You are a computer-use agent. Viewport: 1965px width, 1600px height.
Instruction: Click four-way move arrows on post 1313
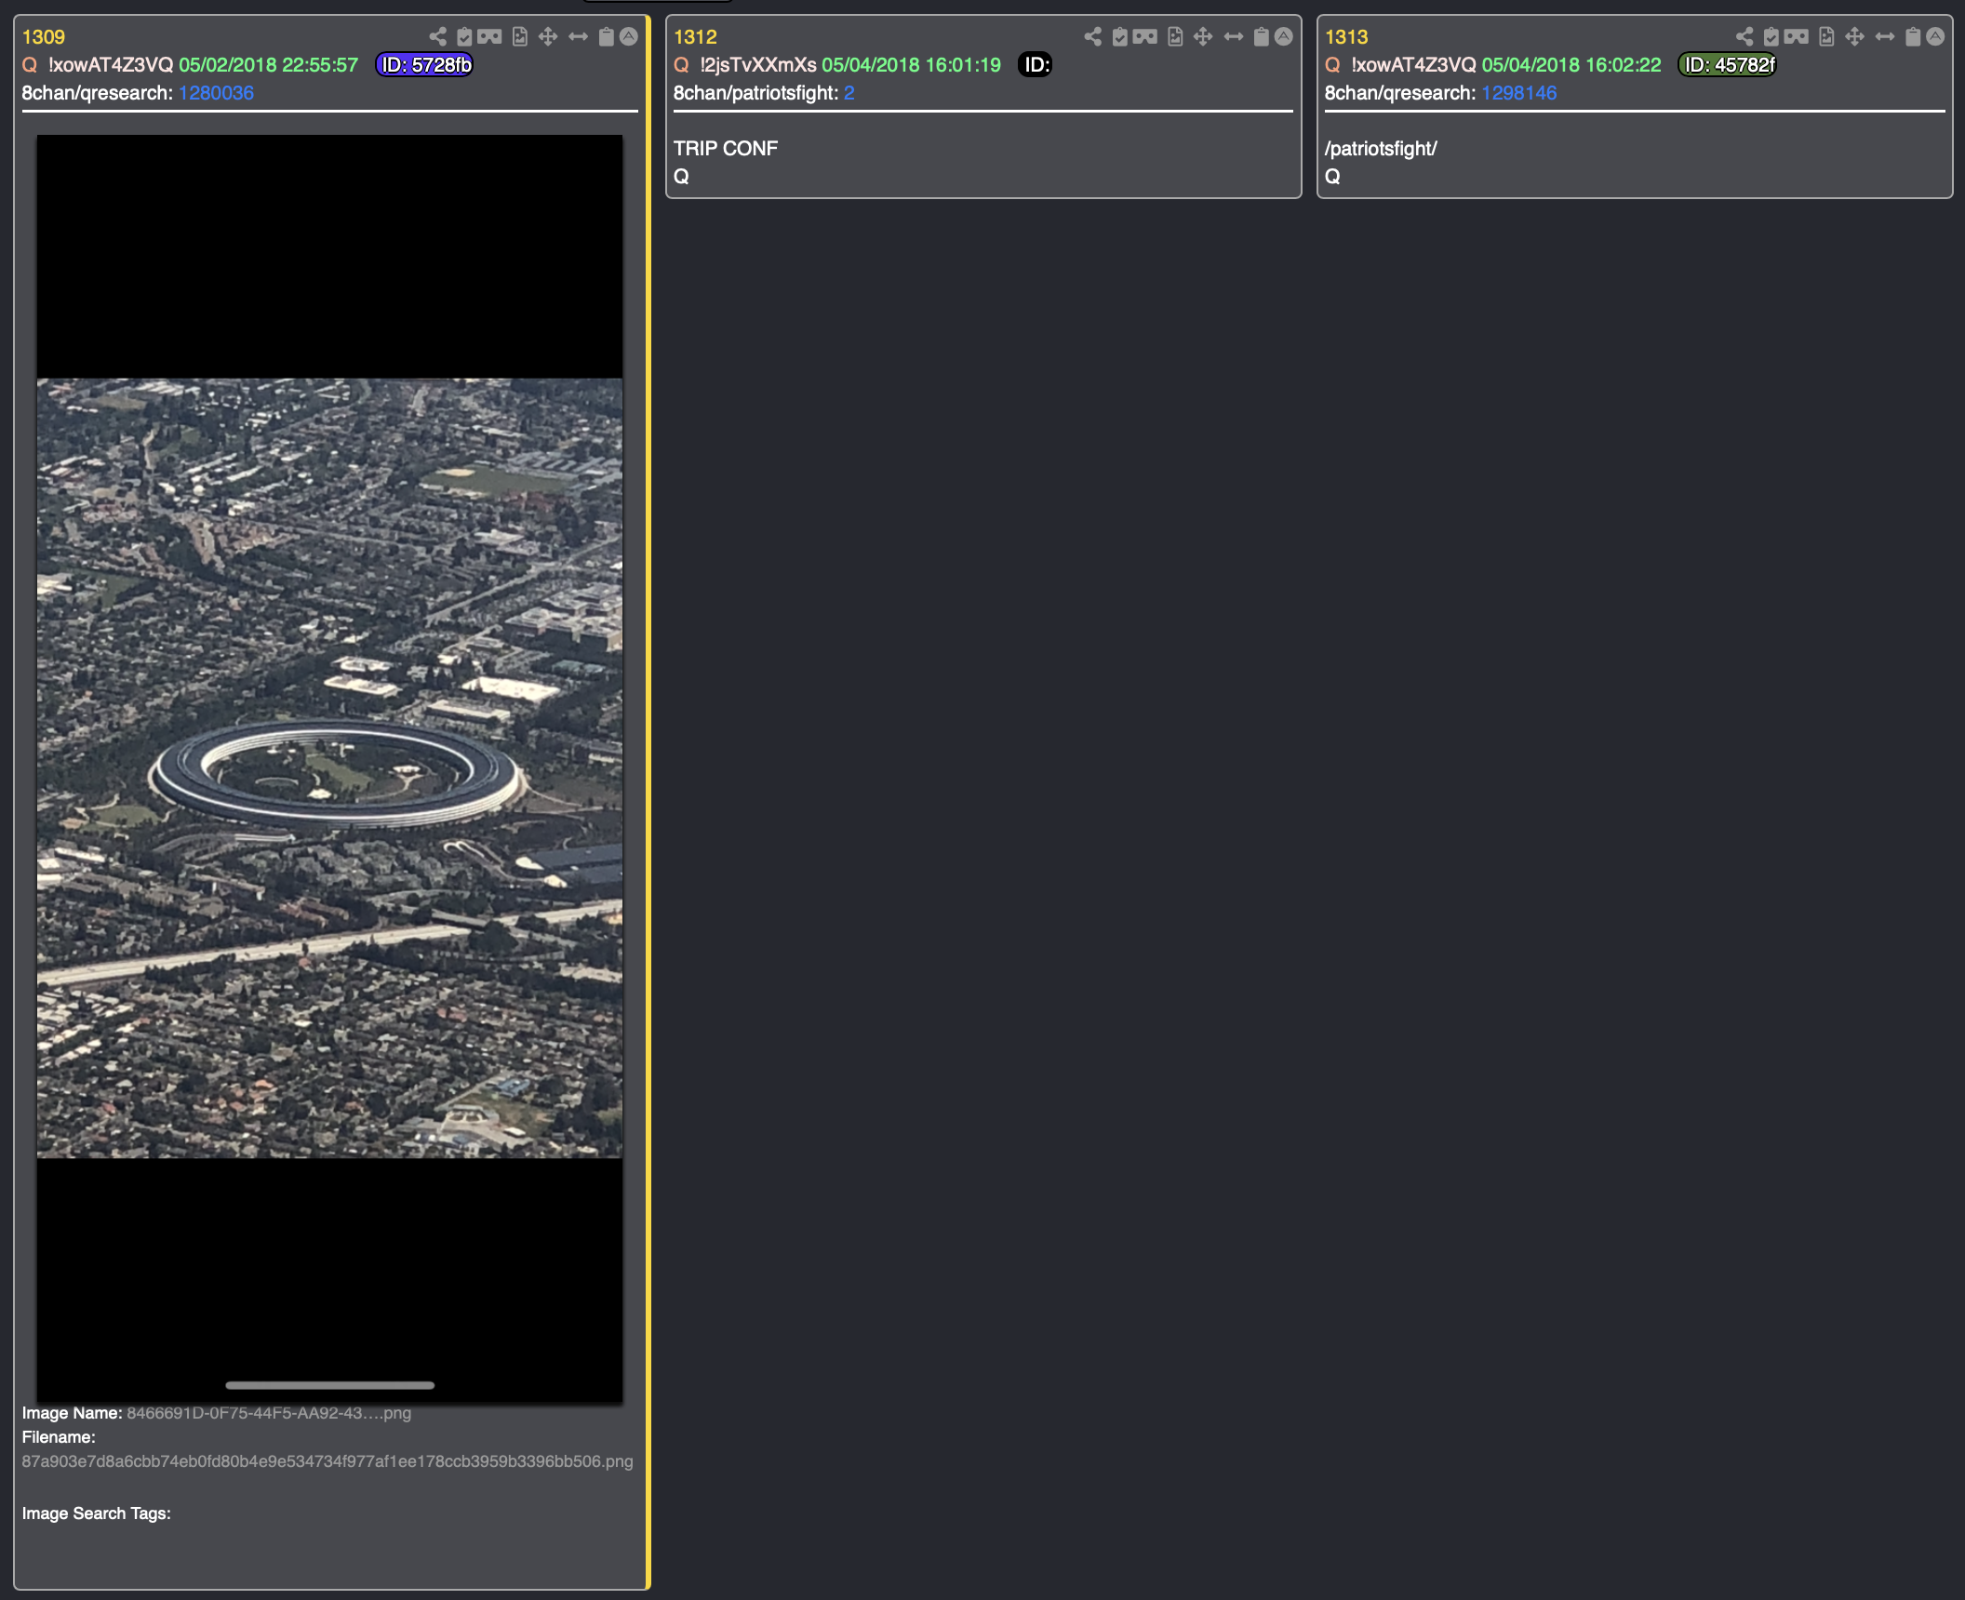pos(1854,37)
